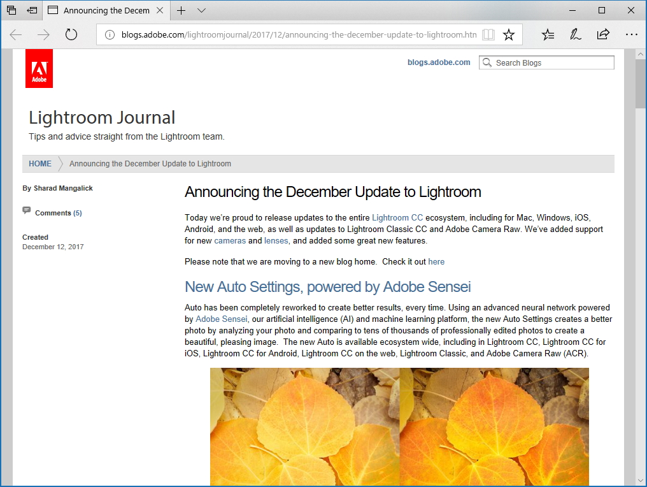Image resolution: width=647 pixels, height=487 pixels.
Task: Go to the HOME breadcrumb
Action: point(40,164)
